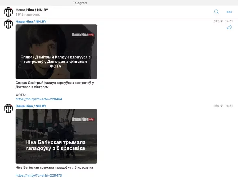Click the eye views icon next to 372

click(222, 21)
